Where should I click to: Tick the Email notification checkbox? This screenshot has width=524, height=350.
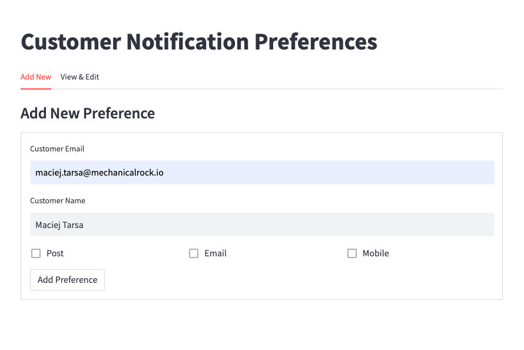(x=194, y=253)
